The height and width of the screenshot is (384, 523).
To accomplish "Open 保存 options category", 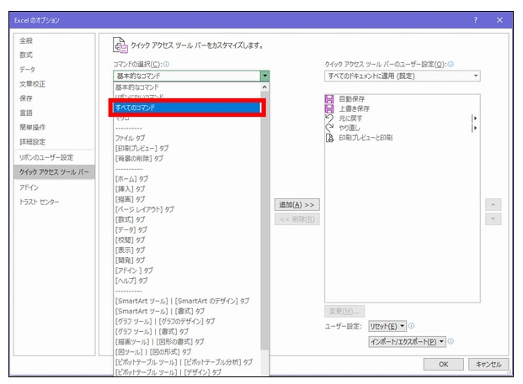I will pyautogui.click(x=54, y=98).
